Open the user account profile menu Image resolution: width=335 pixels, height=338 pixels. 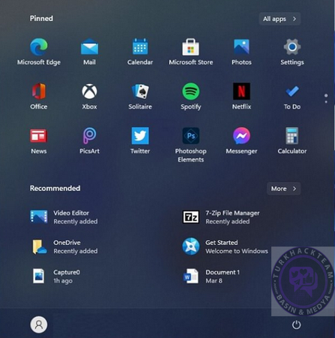click(x=39, y=325)
